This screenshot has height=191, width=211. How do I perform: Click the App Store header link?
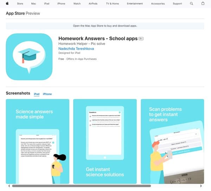tap(15, 13)
